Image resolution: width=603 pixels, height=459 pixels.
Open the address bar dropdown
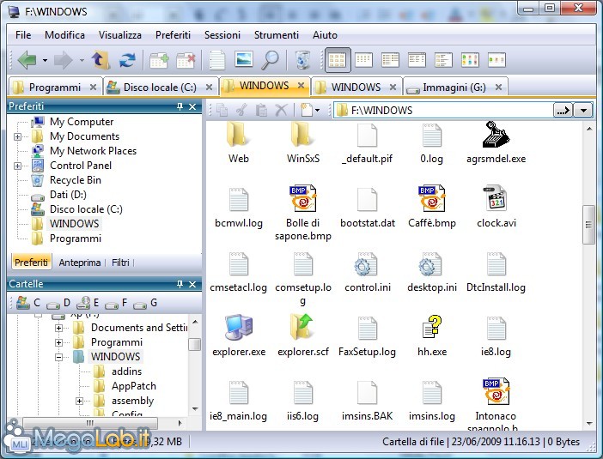point(583,111)
